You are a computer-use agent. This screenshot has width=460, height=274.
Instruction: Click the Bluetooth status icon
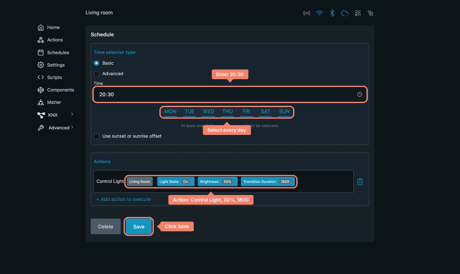pyautogui.click(x=332, y=13)
